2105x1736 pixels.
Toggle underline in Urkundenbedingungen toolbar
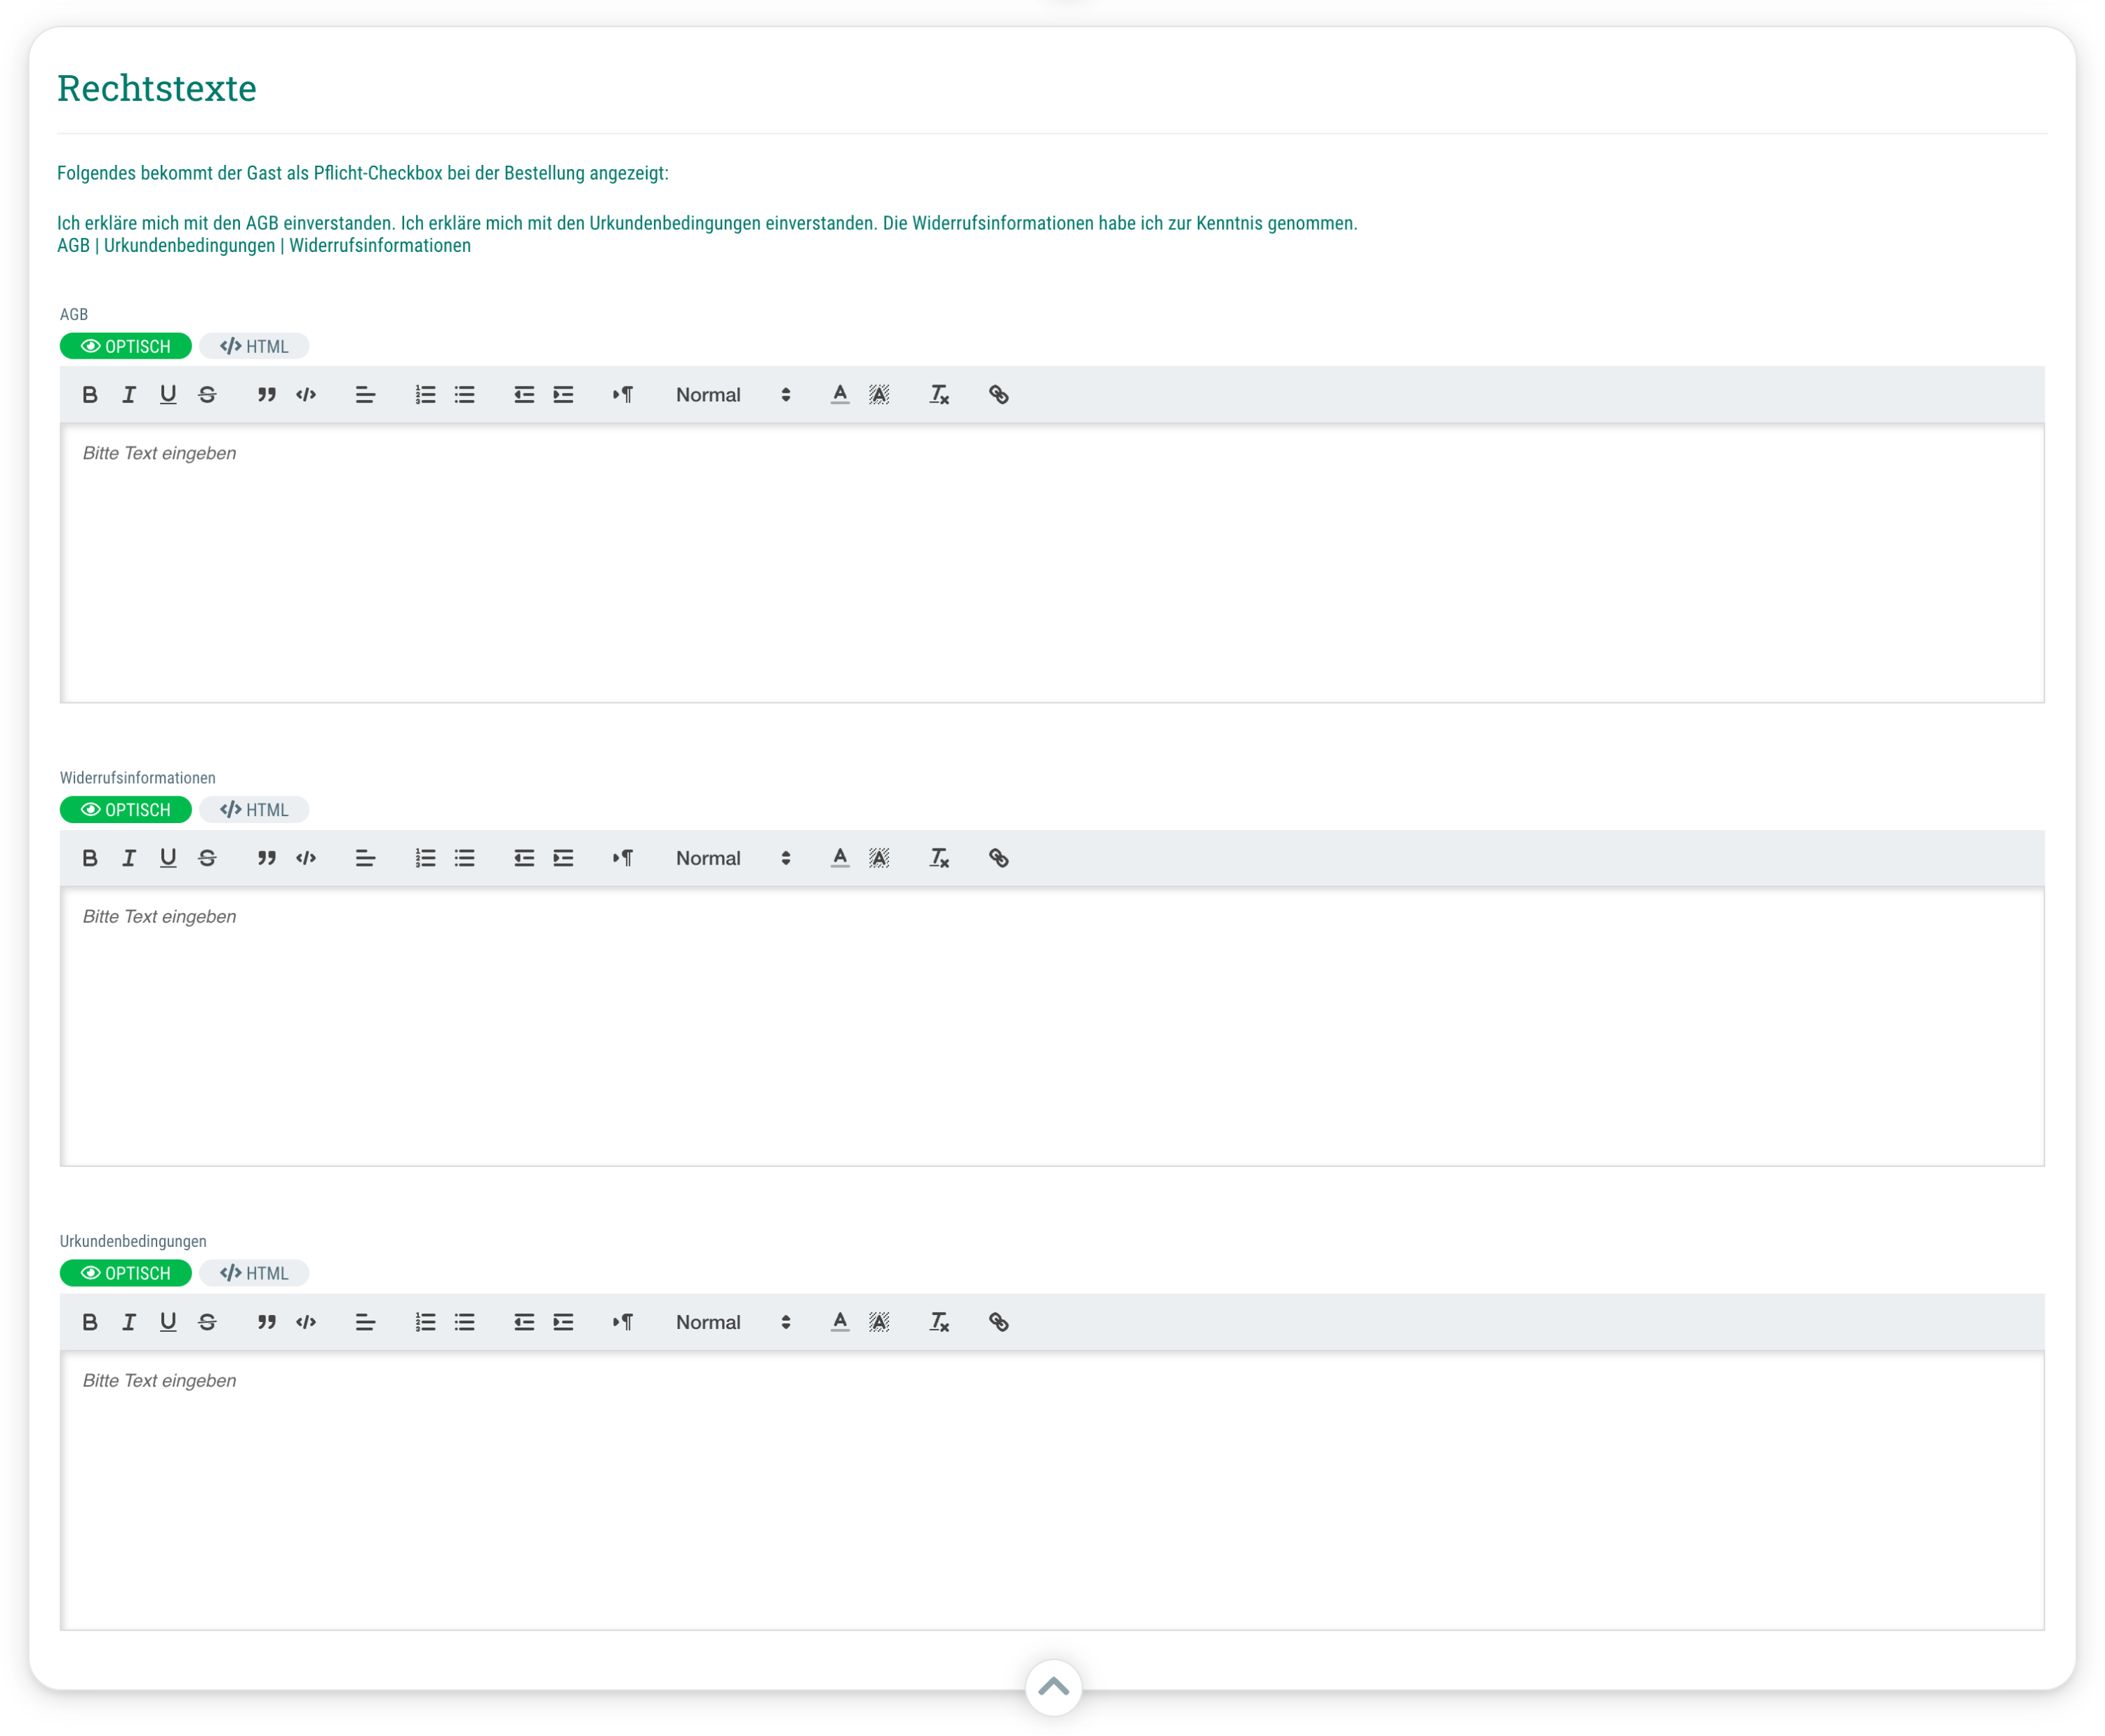point(168,1322)
